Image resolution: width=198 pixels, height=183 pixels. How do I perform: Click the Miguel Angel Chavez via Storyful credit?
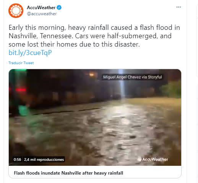click(x=133, y=77)
